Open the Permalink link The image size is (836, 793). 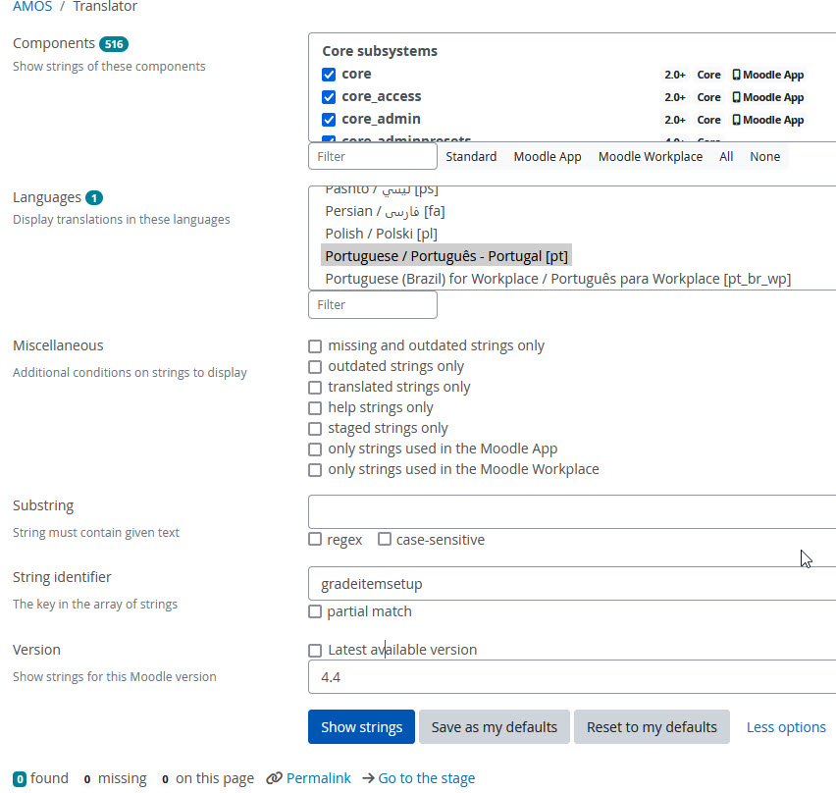tap(318, 778)
